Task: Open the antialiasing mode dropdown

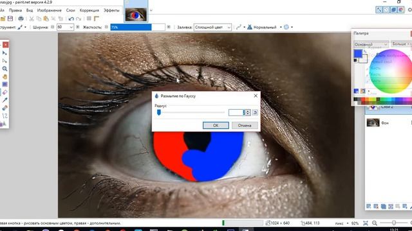Action: tap(240, 27)
